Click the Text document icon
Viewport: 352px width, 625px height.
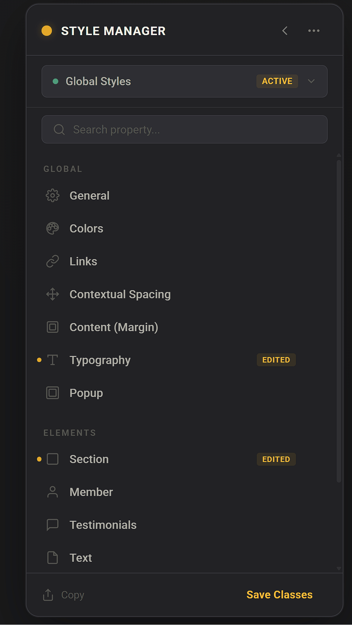point(53,558)
